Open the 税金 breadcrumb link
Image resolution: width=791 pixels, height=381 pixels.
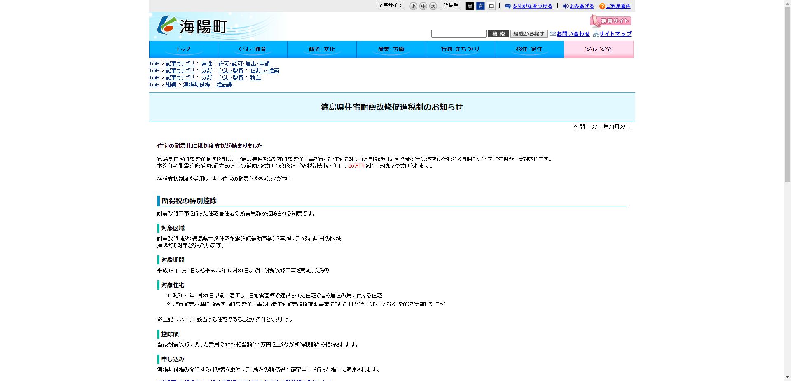coord(255,77)
